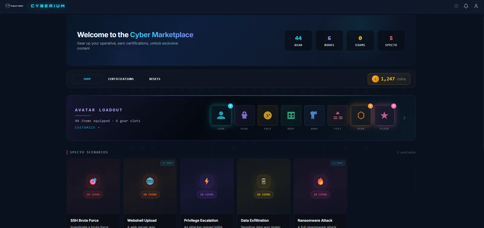
Task: Open the notifications bell
Action: 466,6
